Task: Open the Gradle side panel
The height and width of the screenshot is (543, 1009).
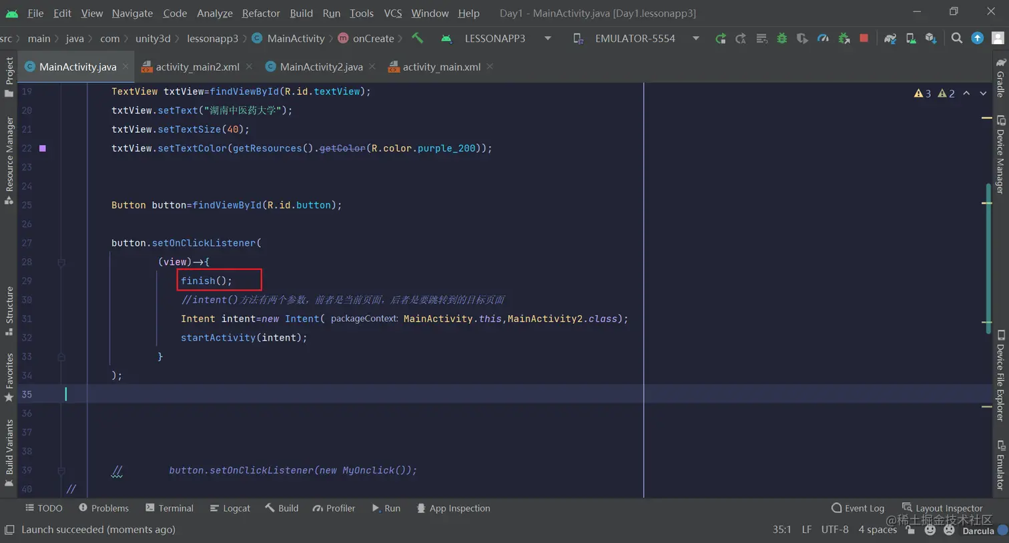Action: pos(1000,77)
